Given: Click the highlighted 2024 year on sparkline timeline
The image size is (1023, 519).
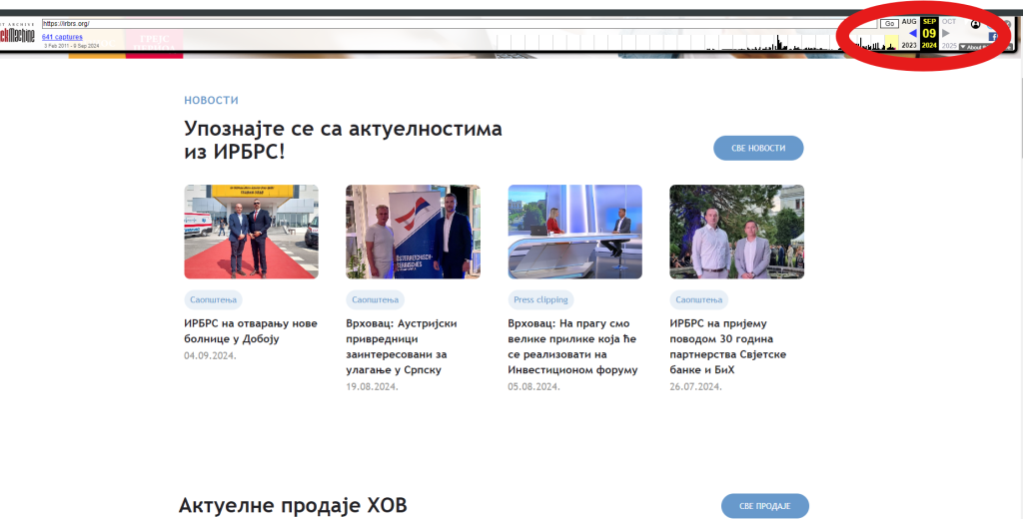Looking at the screenshot, I should pyautogui.click(x=891, y=43).
